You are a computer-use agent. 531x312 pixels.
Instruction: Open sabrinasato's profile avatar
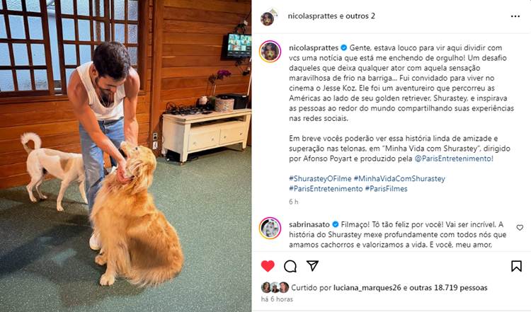tap(270, 229)
